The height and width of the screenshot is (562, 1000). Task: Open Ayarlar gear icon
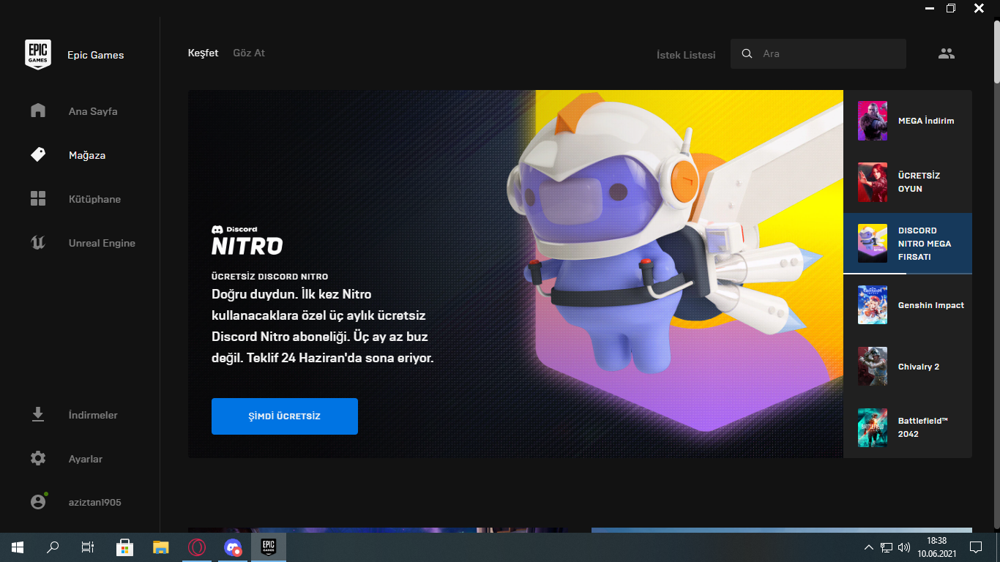pyautogui.click(x=38, y=459)
